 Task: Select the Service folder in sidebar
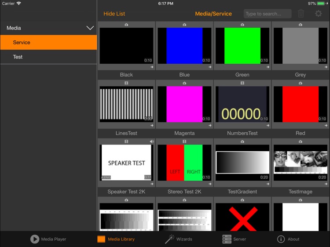[48, 43]
